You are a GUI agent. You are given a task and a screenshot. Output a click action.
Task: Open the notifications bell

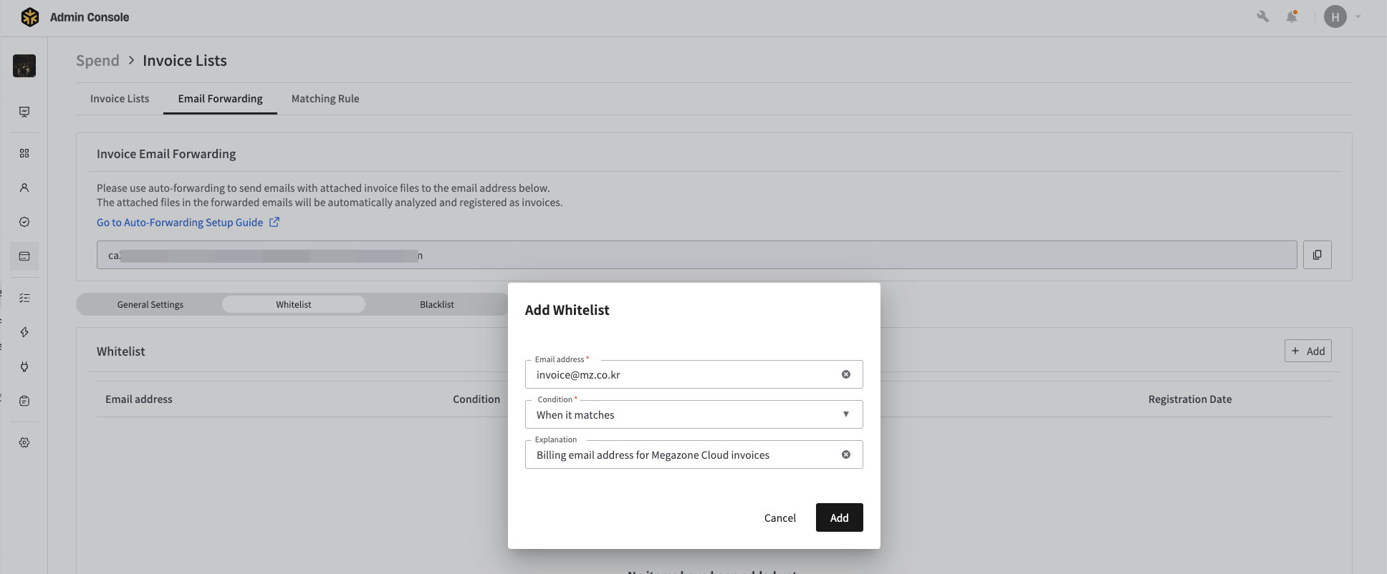(1291, 16)
